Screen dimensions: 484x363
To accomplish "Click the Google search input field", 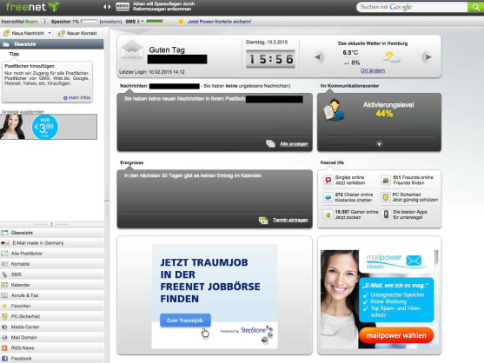I will [412, 7].
